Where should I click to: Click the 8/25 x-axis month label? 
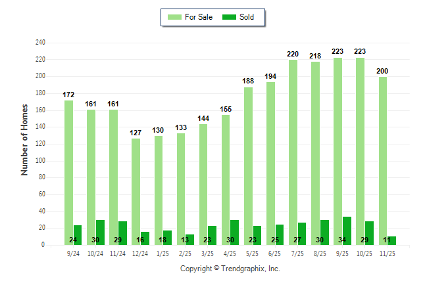click(320, 253)
